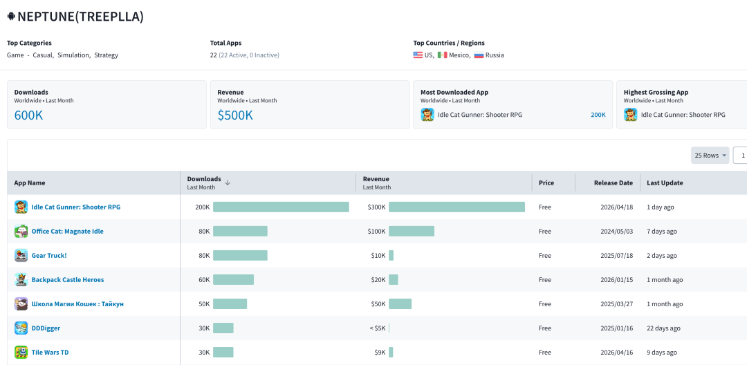
Task: Click the Simulation category text
Action: [x=74, y=55]
